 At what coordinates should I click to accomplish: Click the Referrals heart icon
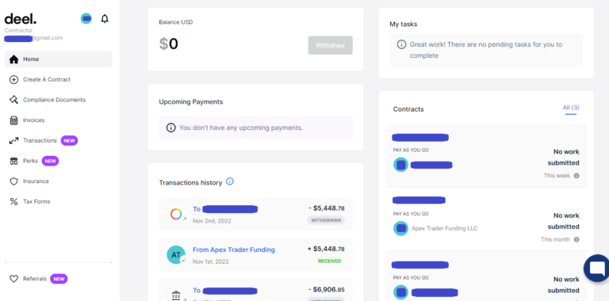click(13, 279)
